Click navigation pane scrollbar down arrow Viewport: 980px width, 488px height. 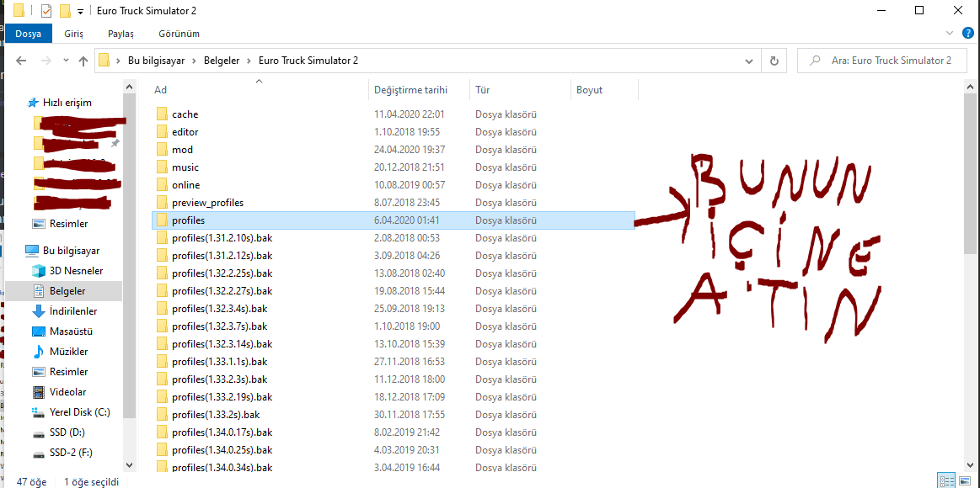pyautogui.click(x=130, y=465)
